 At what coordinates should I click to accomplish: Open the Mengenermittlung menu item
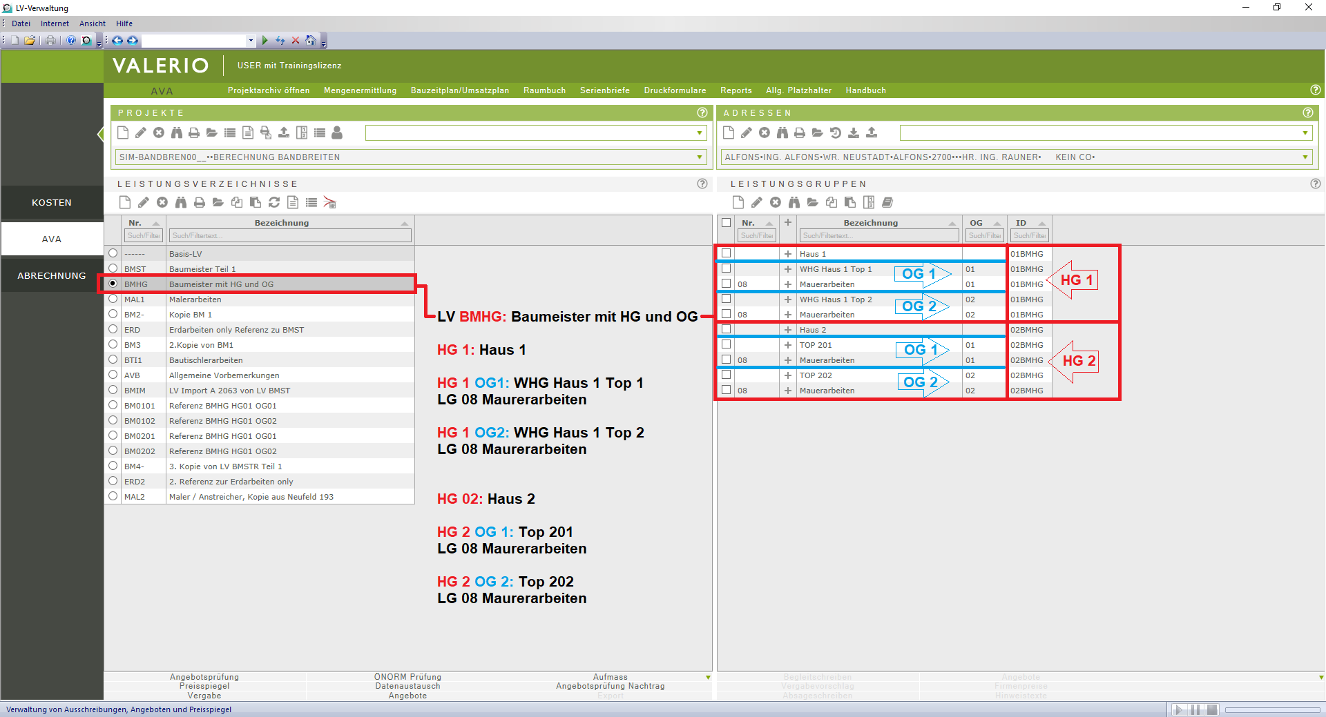click(360, 90)
